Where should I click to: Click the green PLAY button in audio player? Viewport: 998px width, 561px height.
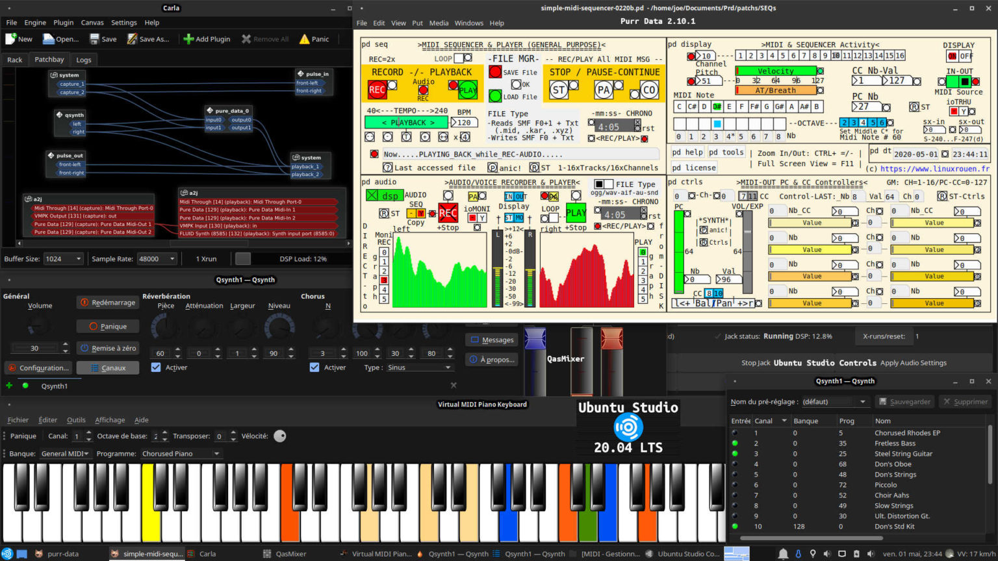[x=576, y=212]
